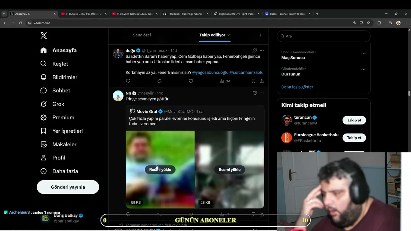
Task: Open Sohbet messages
Action: coord(55,90)
